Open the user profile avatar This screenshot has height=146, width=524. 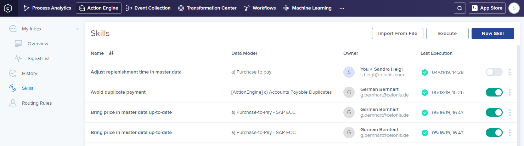[x=514, y=8]
